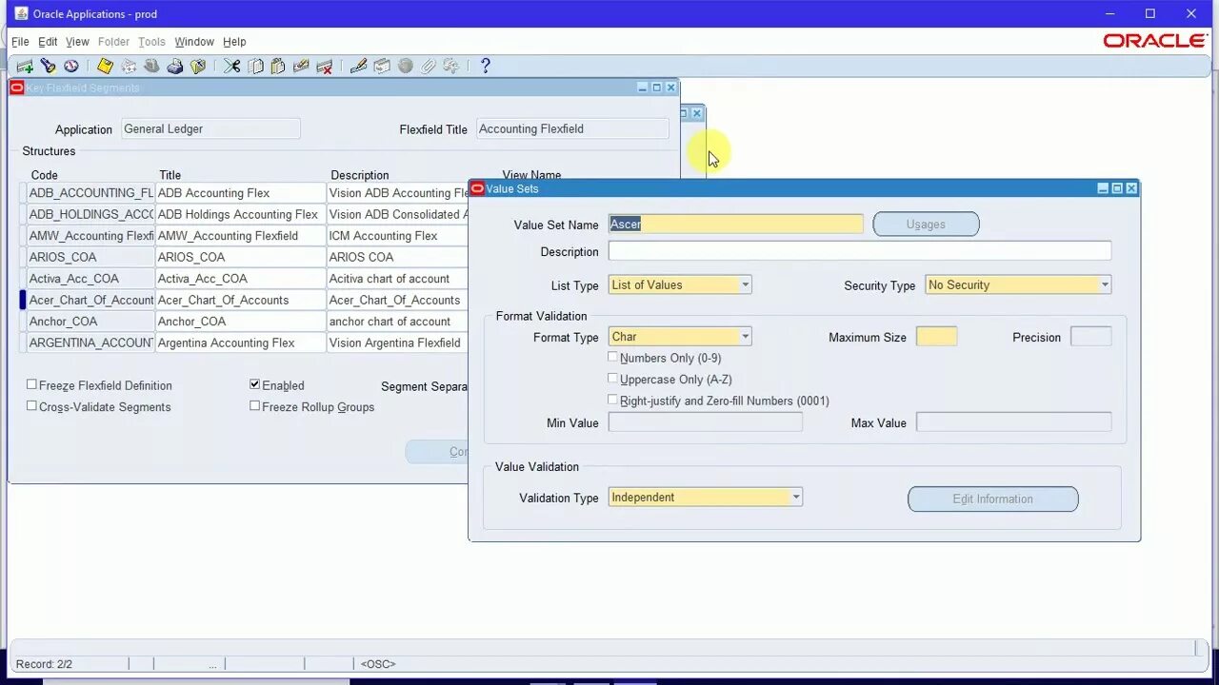Open the View menu
The height and width of the screenshot is (685, 1219).
point(77,42)
